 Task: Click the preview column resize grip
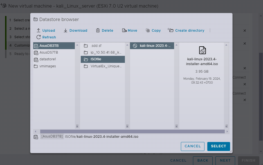coord(226,126)
